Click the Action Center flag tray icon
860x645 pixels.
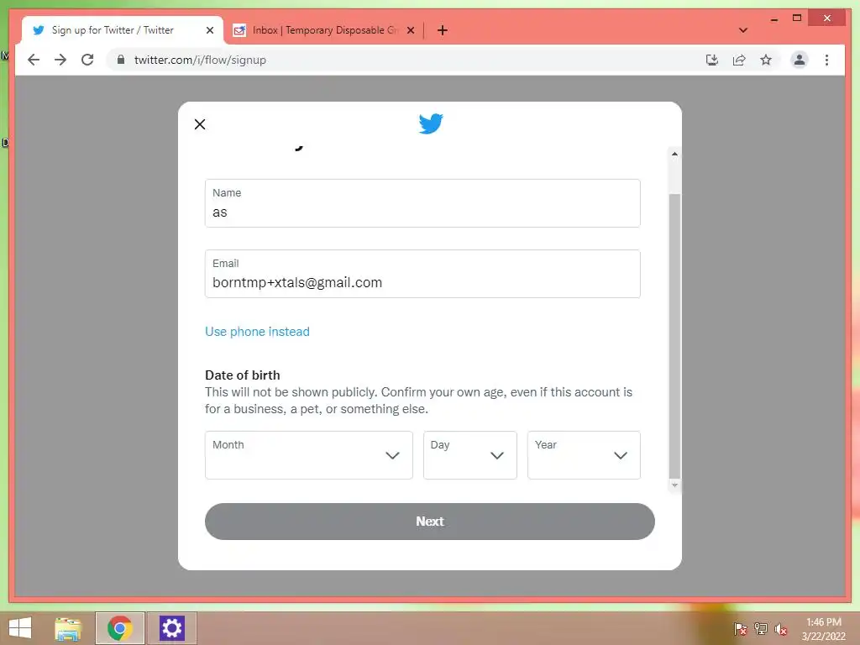pyautogui.click(x=741, y=628)
